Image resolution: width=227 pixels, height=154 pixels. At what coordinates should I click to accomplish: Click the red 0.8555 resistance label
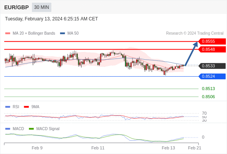(212, 41)
